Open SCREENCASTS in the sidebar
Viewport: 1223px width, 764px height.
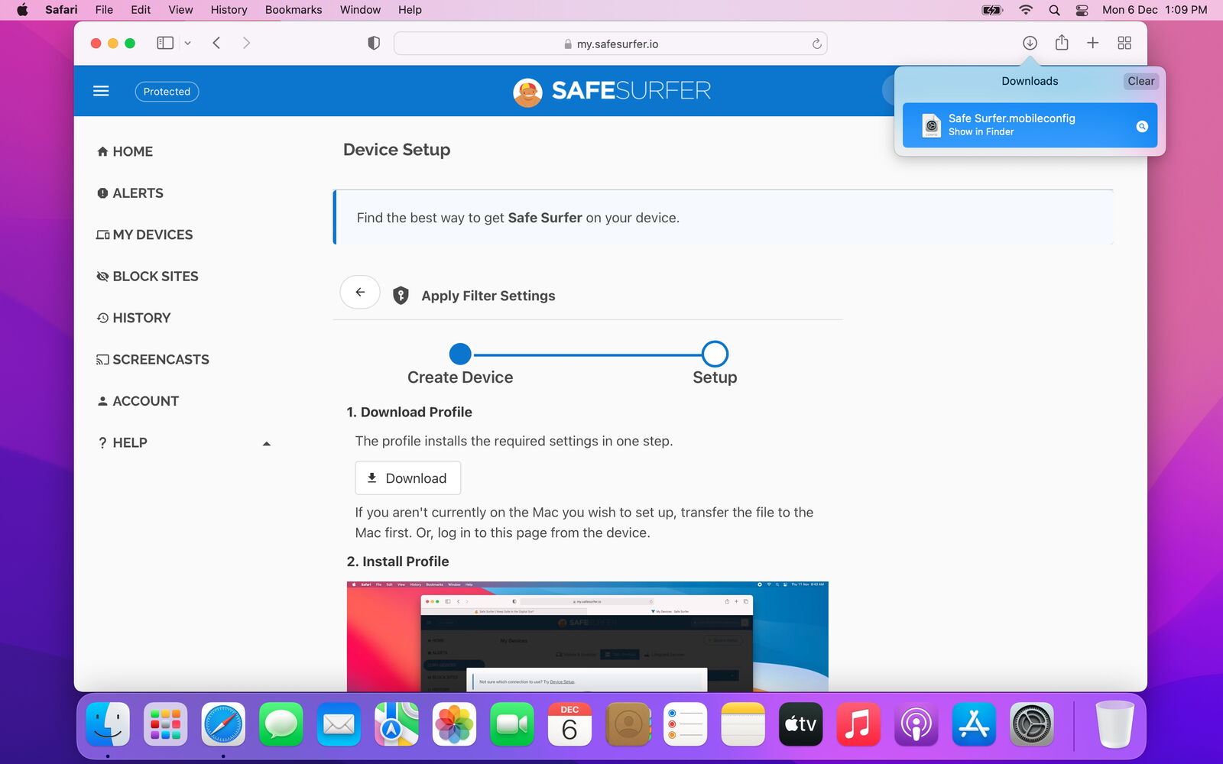(x=153, y=359)
